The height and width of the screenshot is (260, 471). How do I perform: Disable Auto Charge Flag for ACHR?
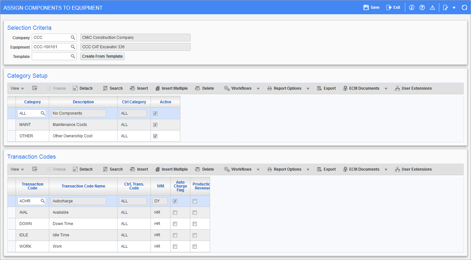(175, 201)
